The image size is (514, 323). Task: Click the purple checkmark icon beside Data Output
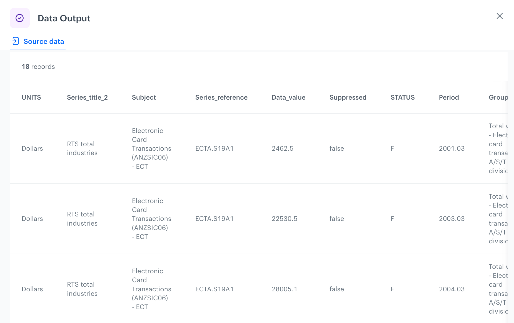coord(19,18)
